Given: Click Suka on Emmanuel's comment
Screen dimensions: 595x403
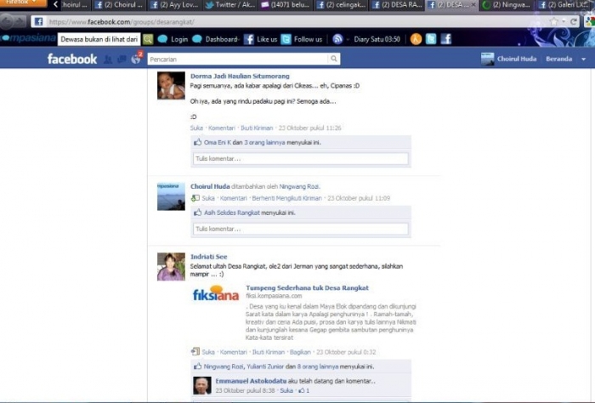Looking at the screenshot, I should 286,390.
